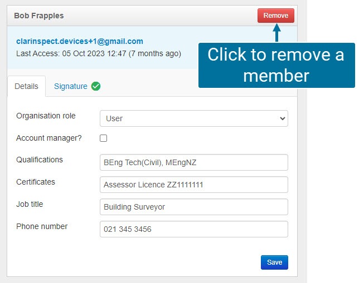Switch to the Details tab
This screenshot has width=359, height=283.
pos(26,86)
